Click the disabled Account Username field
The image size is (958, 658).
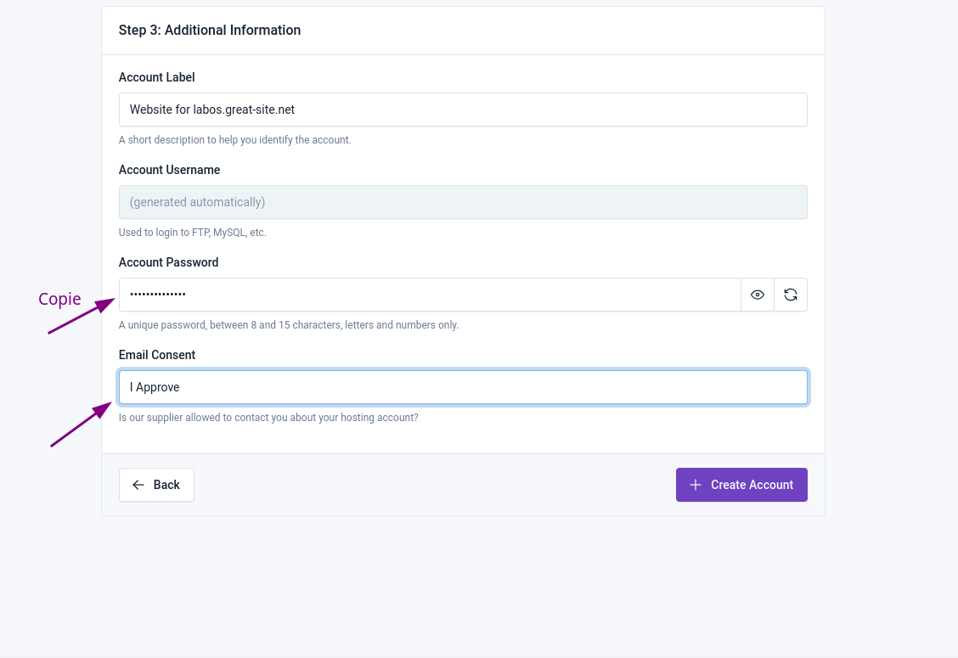(x=463, y=202)
